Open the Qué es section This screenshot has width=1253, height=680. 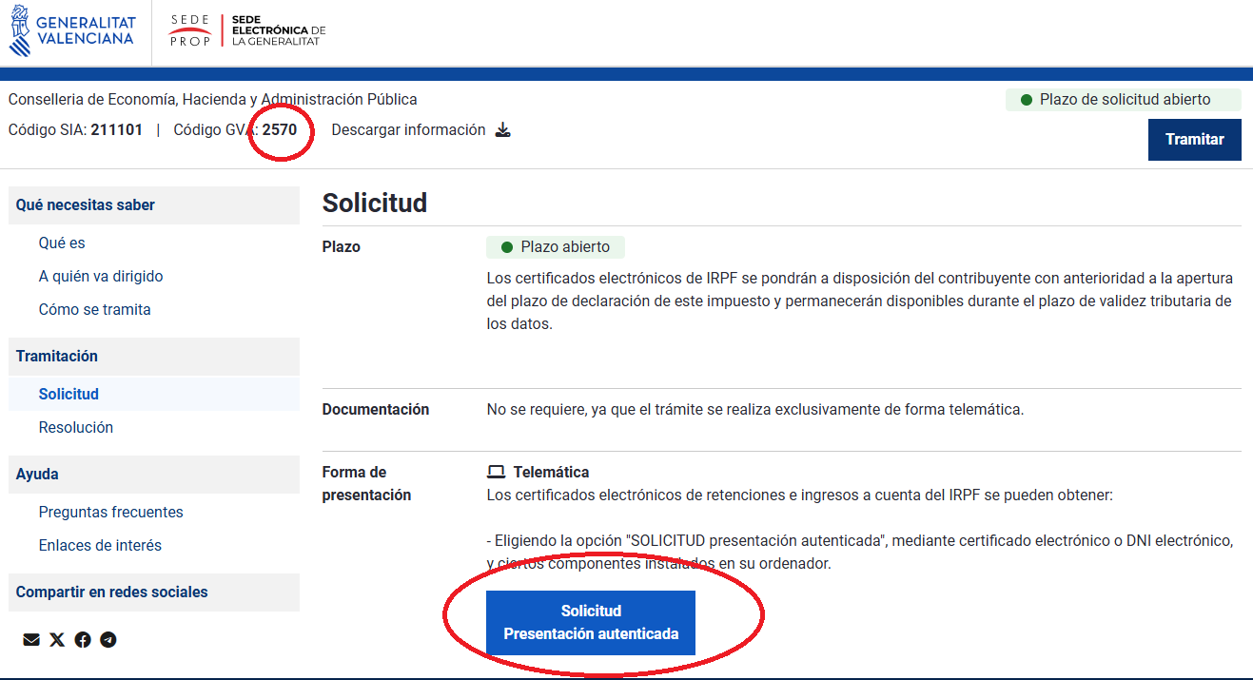(62, 243)
